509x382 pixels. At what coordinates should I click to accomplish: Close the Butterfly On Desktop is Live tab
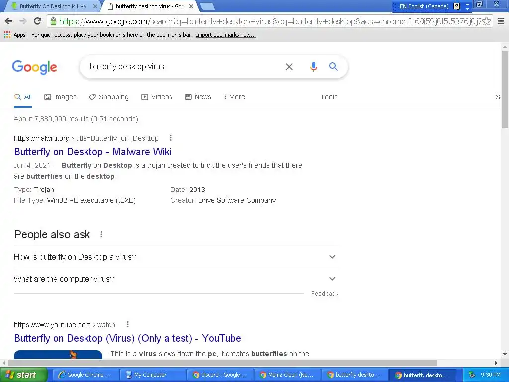click(x=95, y=6)
